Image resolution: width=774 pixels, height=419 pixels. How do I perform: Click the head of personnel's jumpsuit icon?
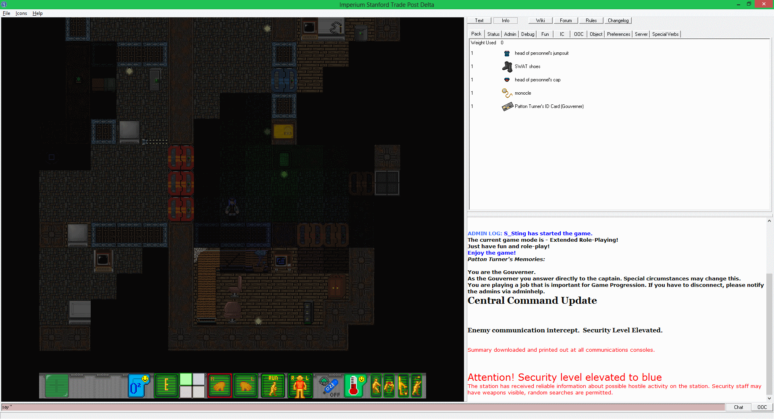click(507, 53)
